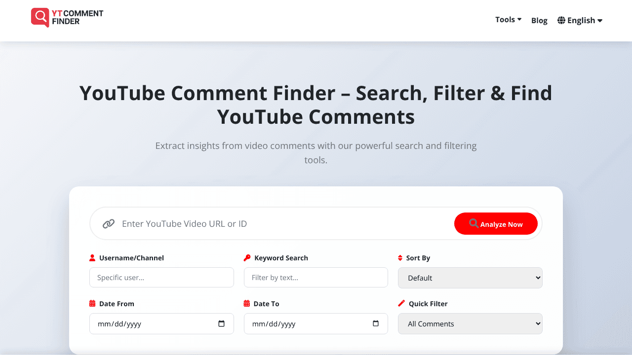Click the Date To date field

(x=316, y=324)
